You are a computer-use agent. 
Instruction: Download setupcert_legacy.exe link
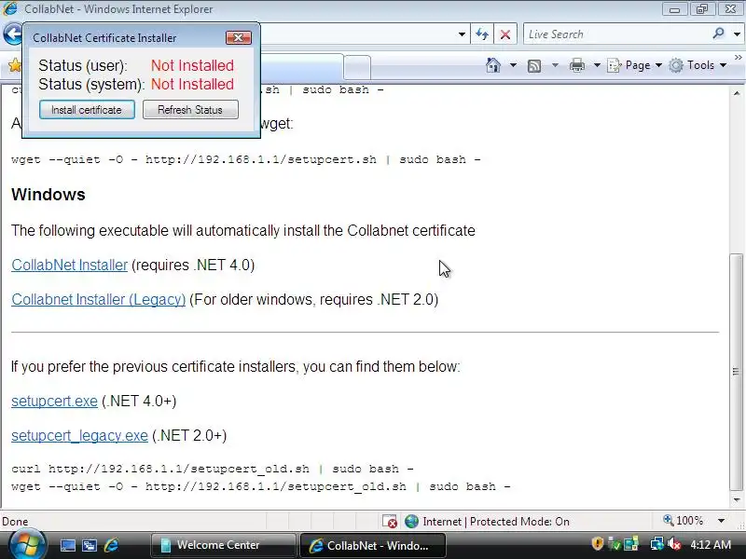point(79,435)
